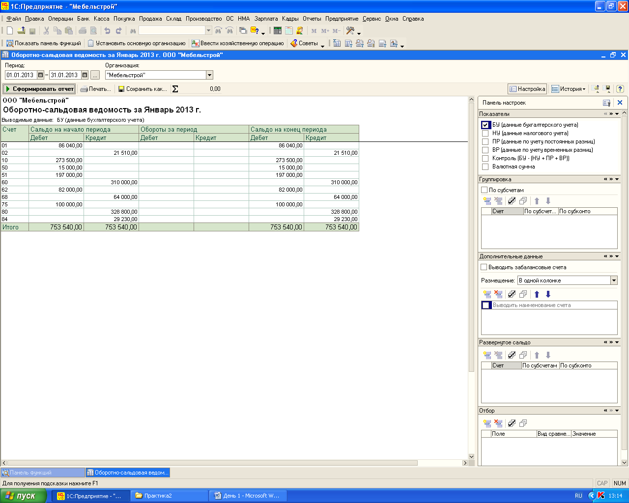Click check all icon in Группировка section

coord(512,201)
